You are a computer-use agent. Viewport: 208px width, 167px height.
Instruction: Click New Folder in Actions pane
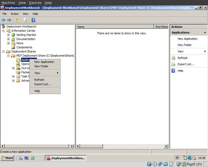click(185, 45)
